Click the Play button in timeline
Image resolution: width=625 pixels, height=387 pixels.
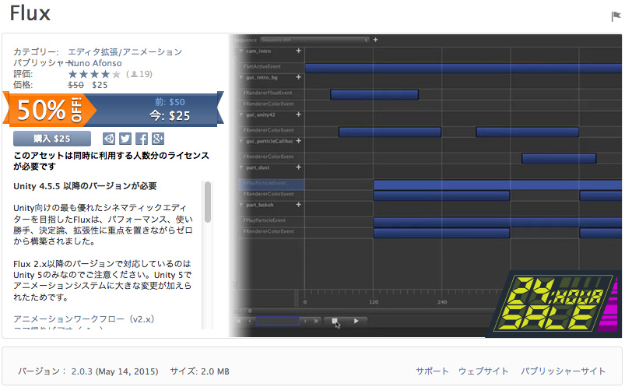(356, 321)
